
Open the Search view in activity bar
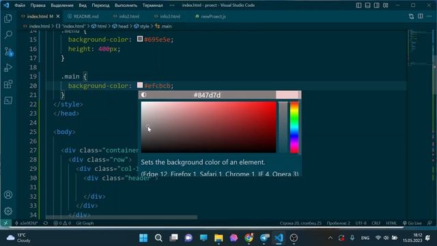(x=8, y=35)
